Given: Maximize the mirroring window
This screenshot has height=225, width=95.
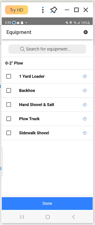Looking at the screenshot, I should click(x=76, y=10).
